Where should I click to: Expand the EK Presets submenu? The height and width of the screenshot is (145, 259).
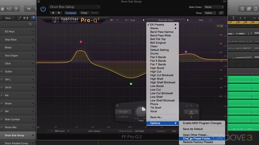162,25
